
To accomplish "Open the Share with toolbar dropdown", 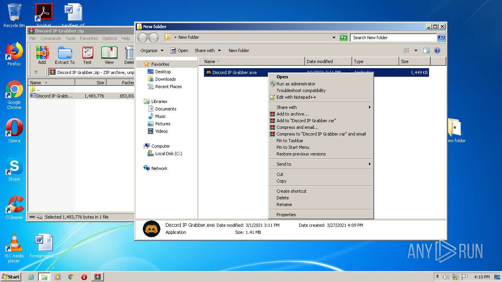I will 207,51.
